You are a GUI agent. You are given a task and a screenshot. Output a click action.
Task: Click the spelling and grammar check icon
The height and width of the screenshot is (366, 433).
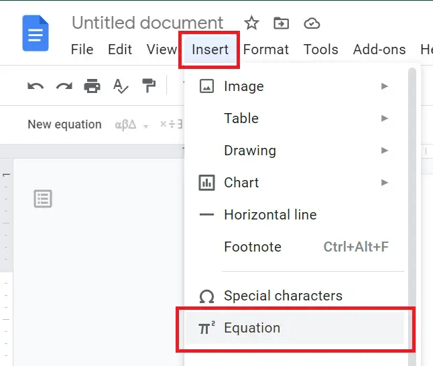(x=121, y=86)
